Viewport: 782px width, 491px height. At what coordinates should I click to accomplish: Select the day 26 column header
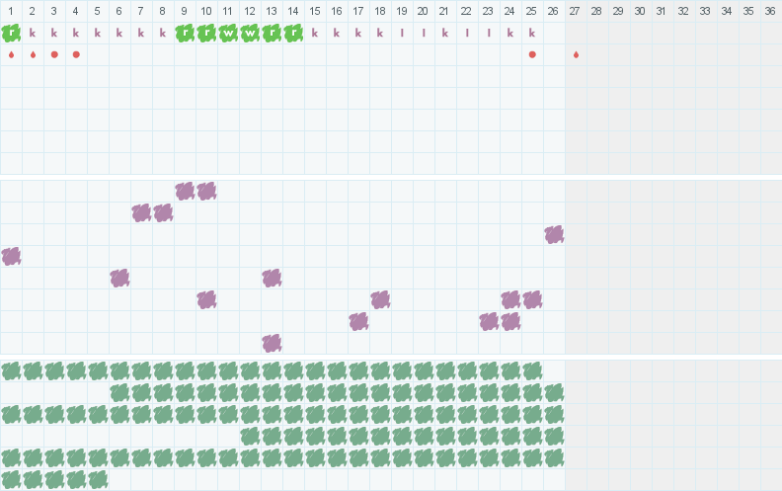pos(553,11)
